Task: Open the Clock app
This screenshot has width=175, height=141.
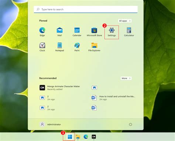Action: tap(42, 47)
